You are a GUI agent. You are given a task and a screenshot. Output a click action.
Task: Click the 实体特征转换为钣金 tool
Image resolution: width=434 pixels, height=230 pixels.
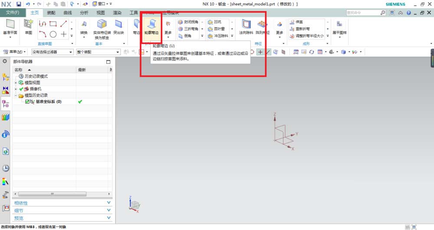102,29
